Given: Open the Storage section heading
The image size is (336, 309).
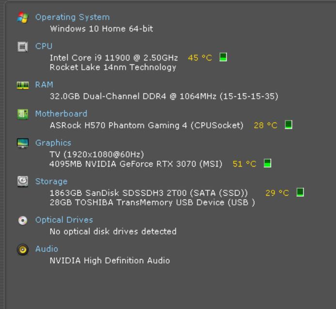Looking at the screenshot, I should click(51, 182).
